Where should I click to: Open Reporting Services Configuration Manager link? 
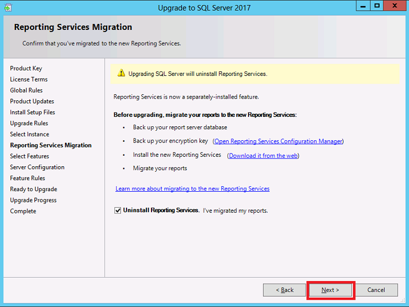pos(278,141)
